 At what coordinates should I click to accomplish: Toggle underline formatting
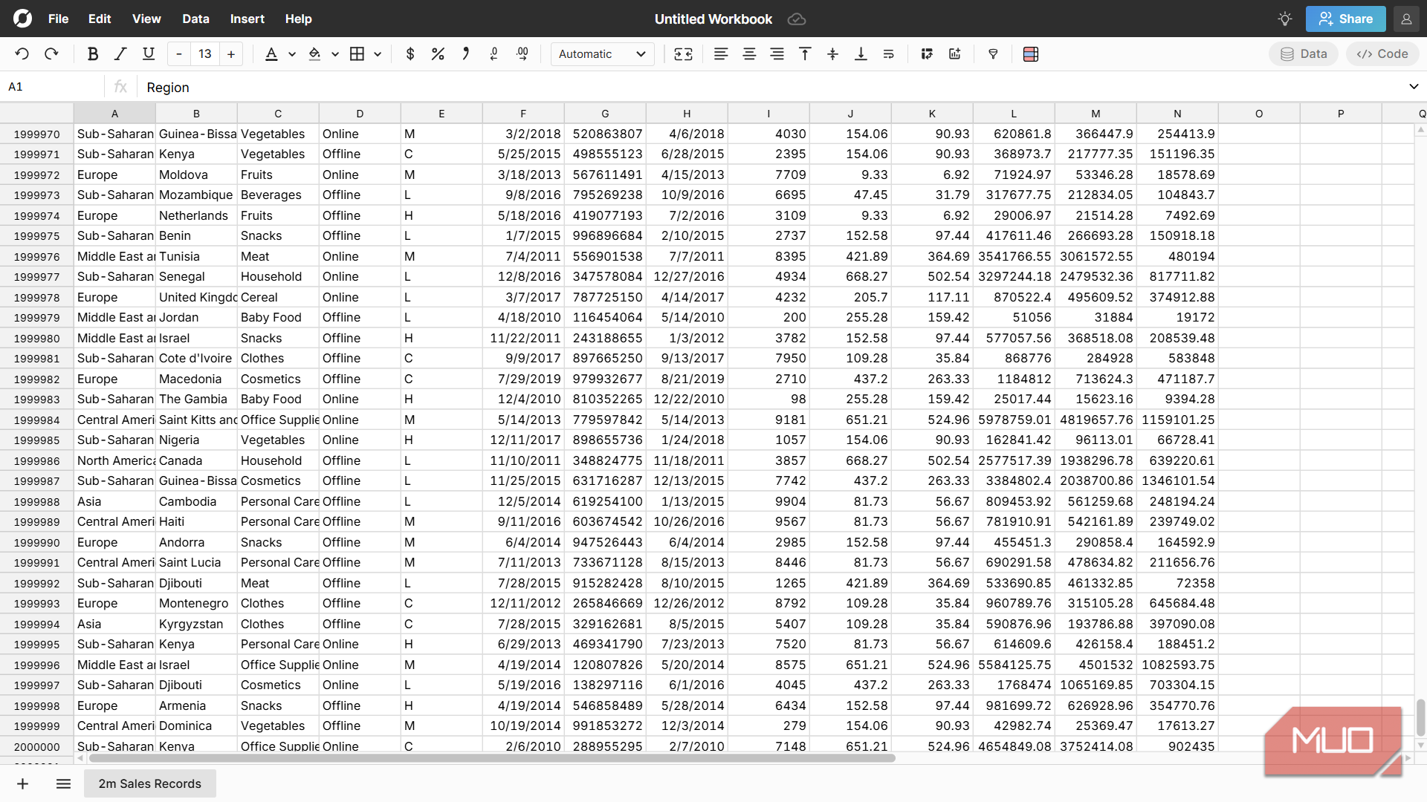(149, 53)
